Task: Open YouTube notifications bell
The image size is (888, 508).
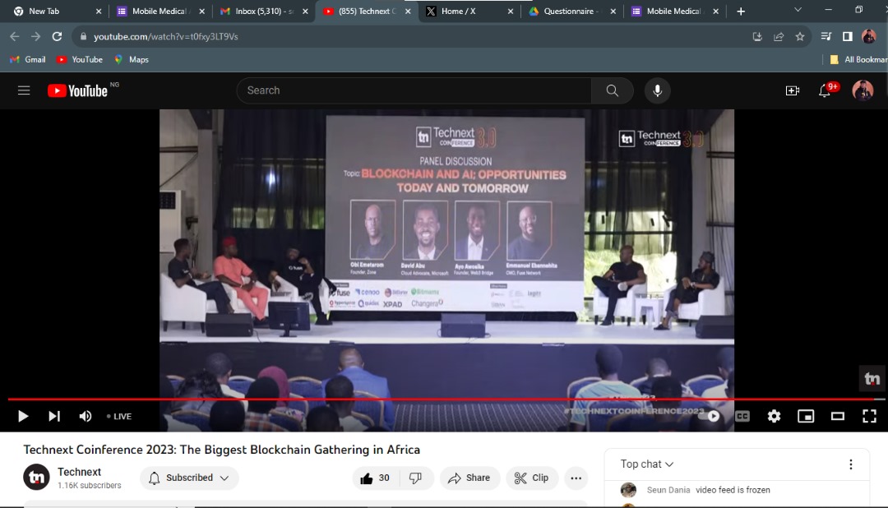Action: 825,90
